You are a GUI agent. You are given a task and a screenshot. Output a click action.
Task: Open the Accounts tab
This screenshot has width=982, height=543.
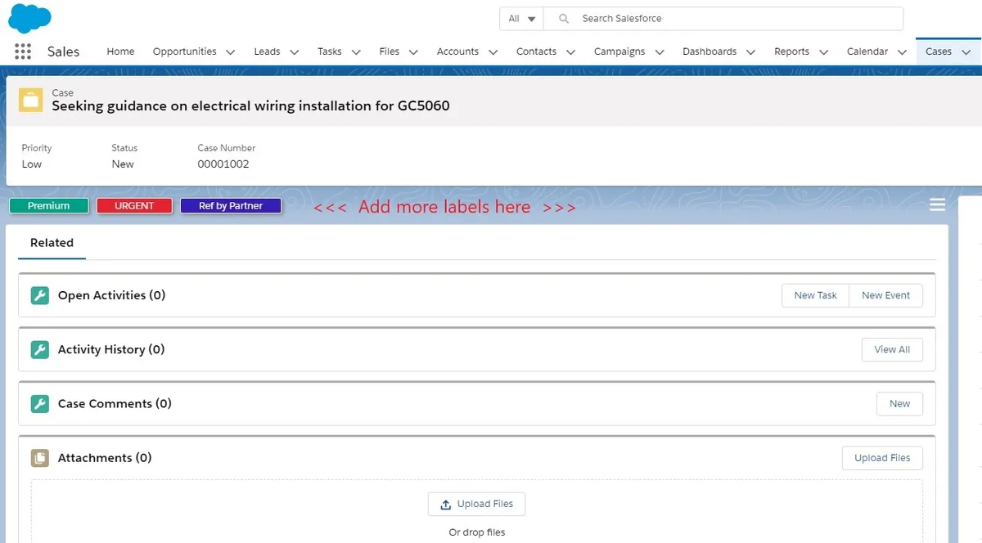(457, 52)
